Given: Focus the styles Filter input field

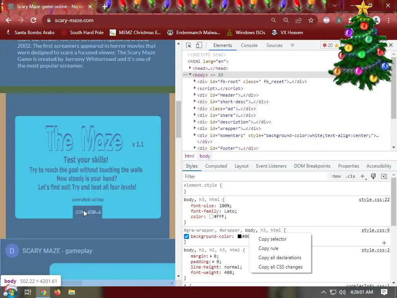Looking at the screenshot, I should point(255,177).
